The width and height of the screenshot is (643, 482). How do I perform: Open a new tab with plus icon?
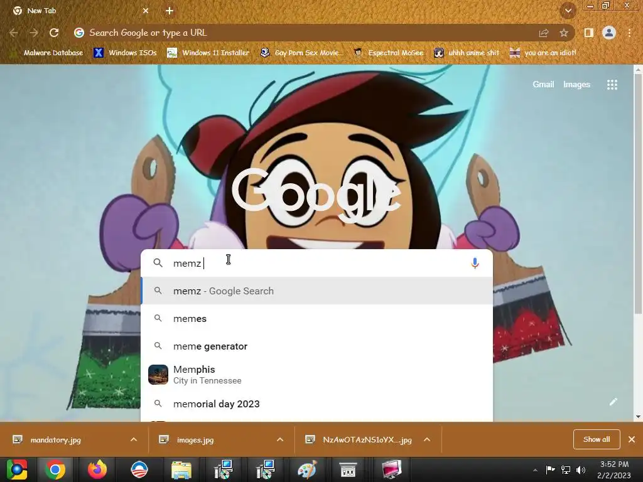(x=170, y=11)
